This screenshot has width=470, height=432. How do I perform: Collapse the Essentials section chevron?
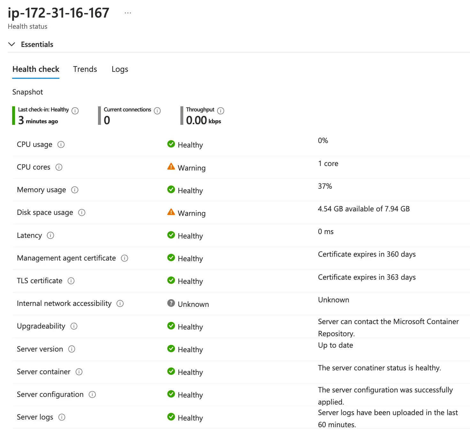(x=12, y=44)
